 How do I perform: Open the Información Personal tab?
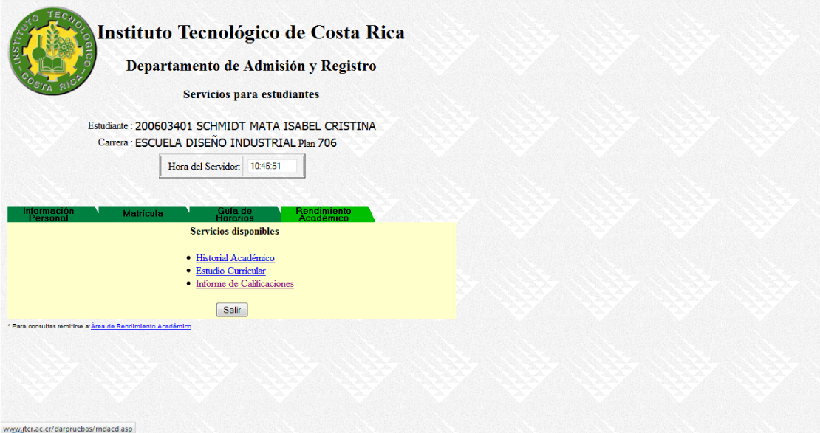coord(52,214)
